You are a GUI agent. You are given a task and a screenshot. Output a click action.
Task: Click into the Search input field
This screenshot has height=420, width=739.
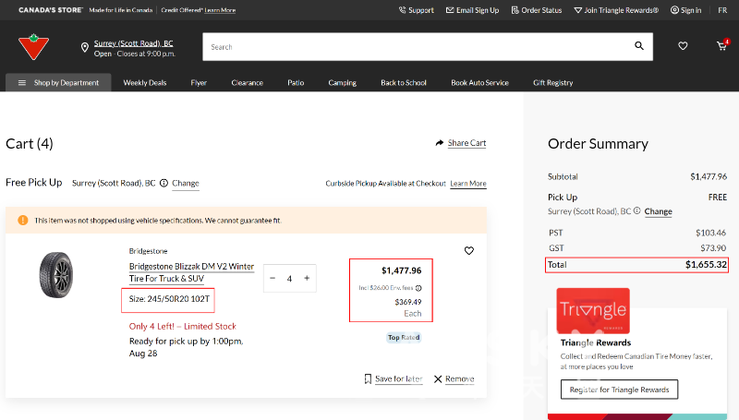coord(416,46)
